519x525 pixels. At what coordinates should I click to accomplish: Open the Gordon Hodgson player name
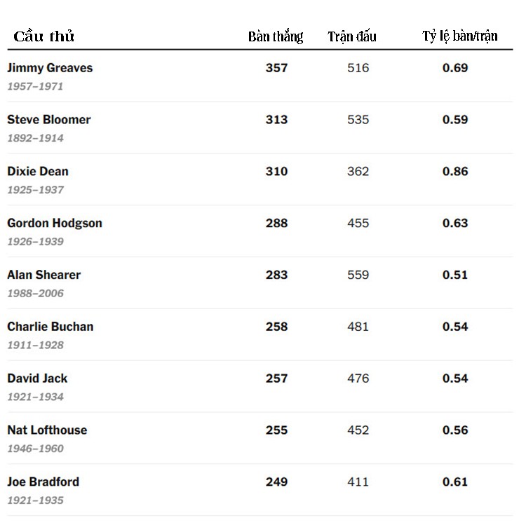point(55,224)
